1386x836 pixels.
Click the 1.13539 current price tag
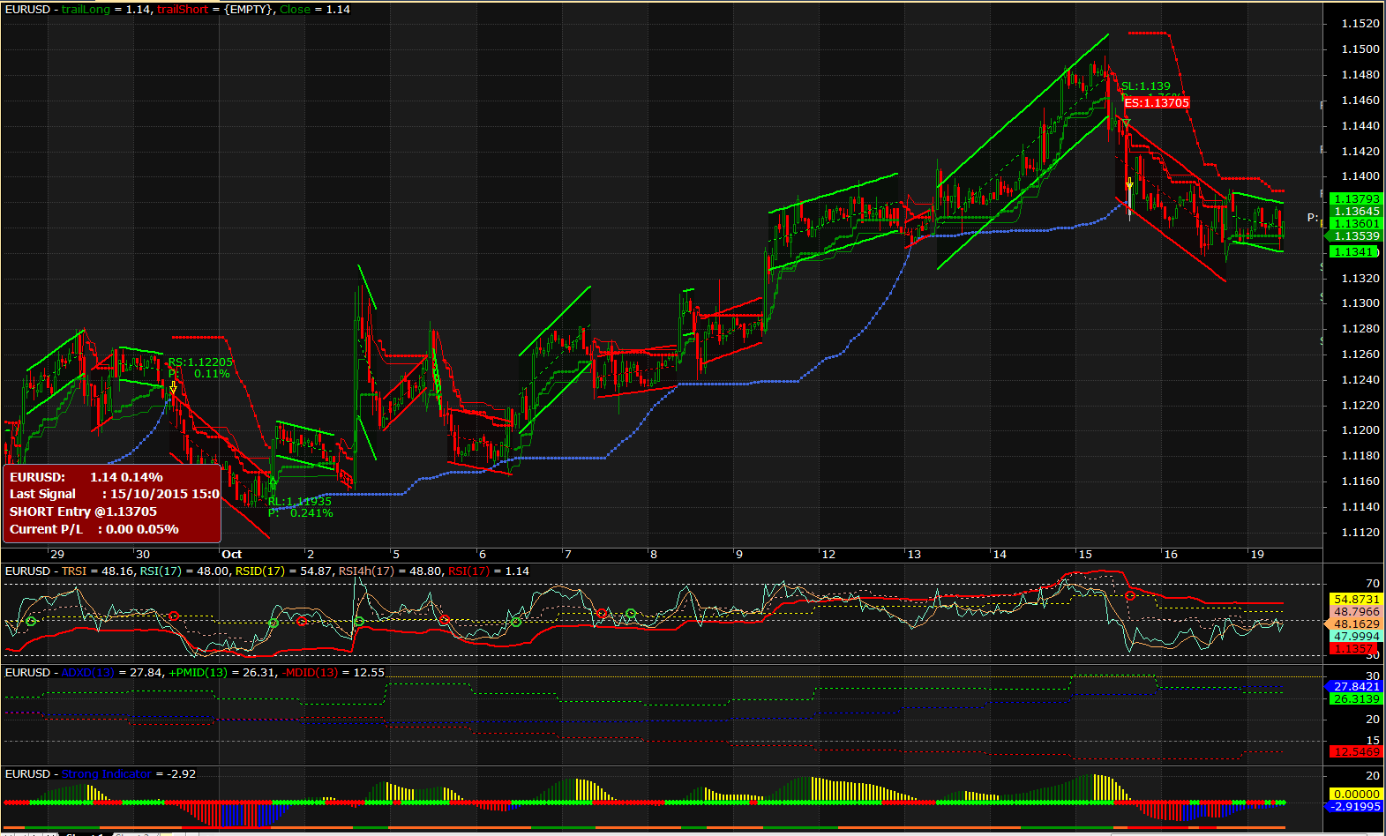[x=1354, y=236]
